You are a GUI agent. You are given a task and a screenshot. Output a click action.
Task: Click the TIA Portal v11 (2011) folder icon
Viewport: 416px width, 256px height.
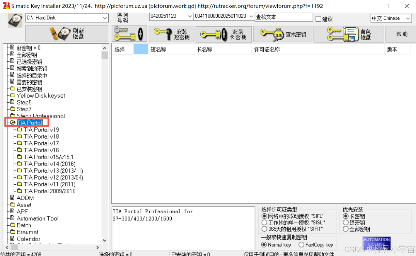[19, 184]
